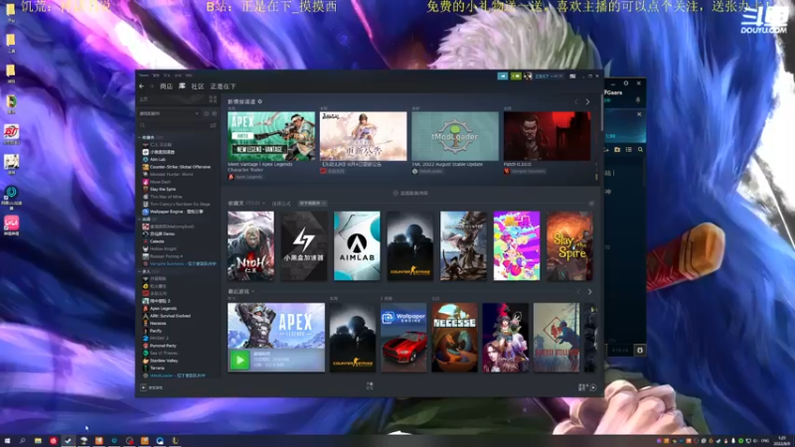
Task: Show next news items with right arrow
Action: point(587,102)
